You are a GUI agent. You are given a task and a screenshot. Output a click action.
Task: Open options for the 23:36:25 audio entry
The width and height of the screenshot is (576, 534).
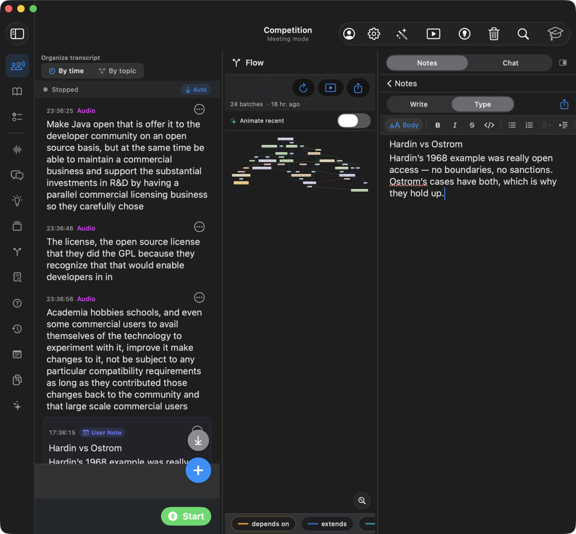tap(199, 109)
